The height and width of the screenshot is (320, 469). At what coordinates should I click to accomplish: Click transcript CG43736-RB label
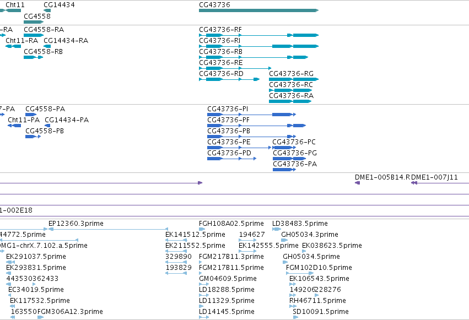point(221,52)
